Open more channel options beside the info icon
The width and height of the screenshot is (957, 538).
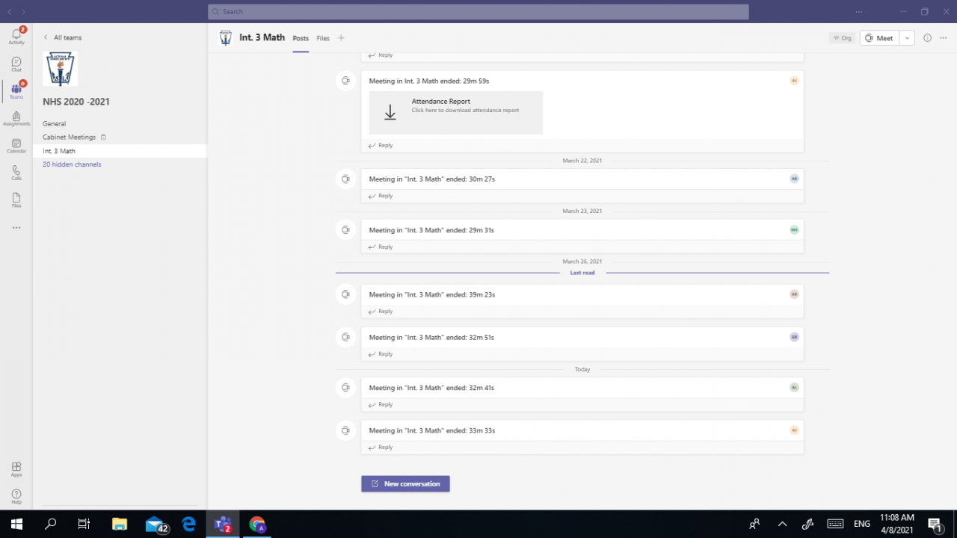tap(943, 38)
